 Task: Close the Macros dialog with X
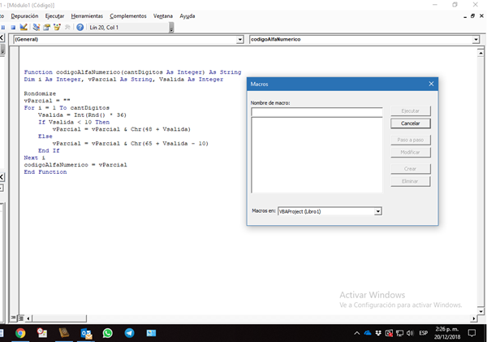pyautogui.click(x=430, y=84)
